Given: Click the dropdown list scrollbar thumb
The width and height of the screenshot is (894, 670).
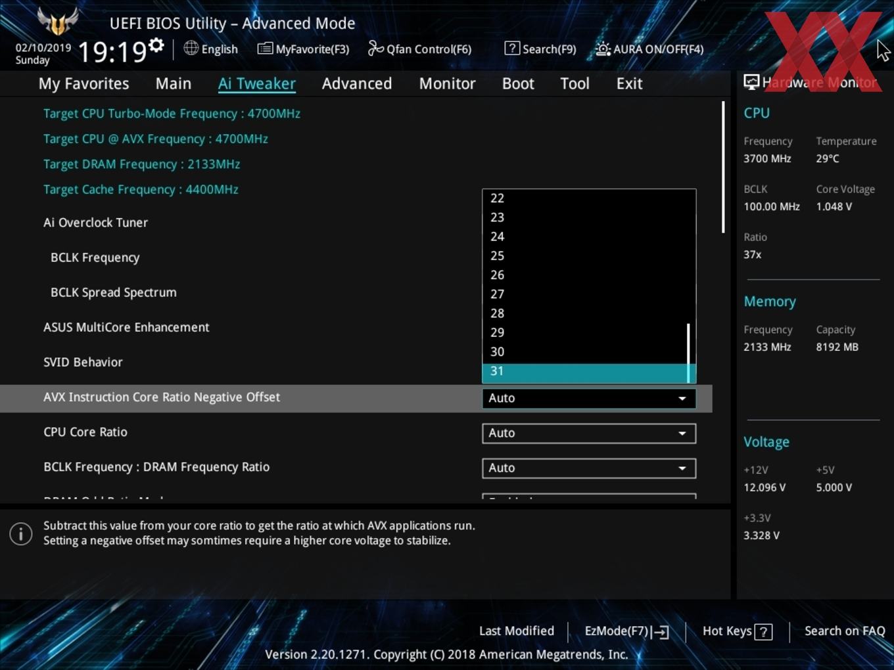Looking at the screenshot, I should (x=688, y=352).
